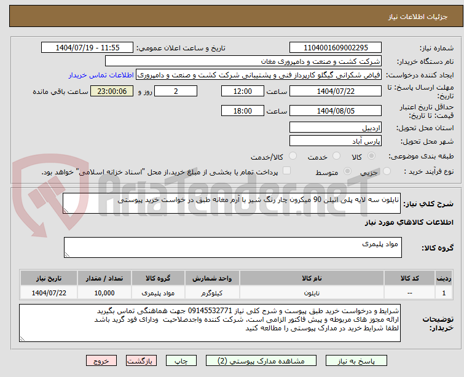Open مشاهده مدارک پیوستی (2) button
The height and width of the screenshot is (377, 464).
[261, 361]
